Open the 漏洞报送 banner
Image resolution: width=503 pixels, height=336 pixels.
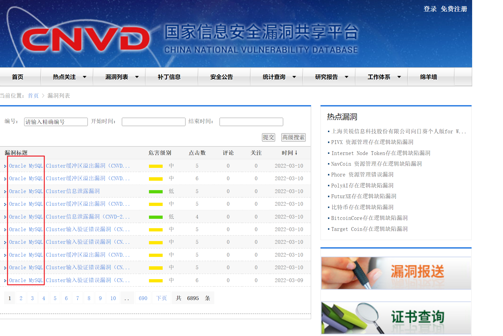(396, 273)
